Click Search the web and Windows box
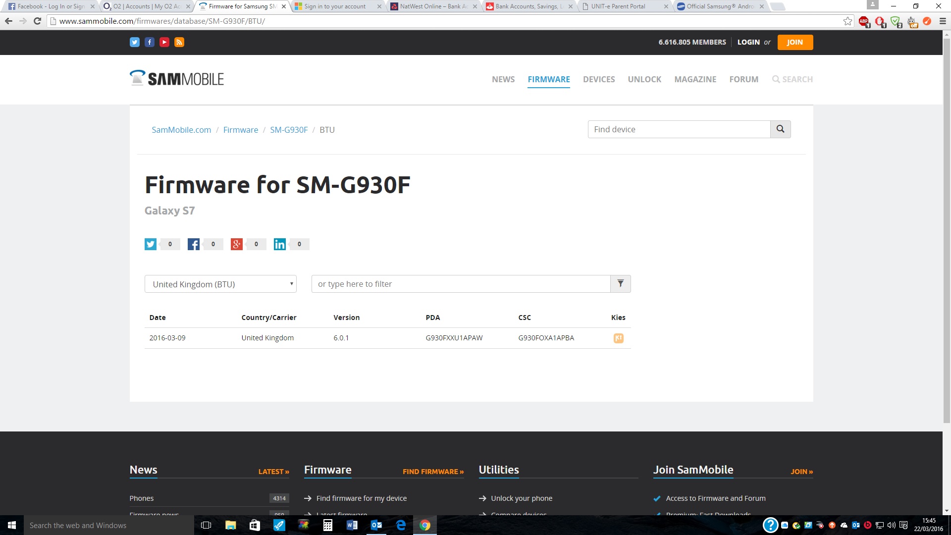This screenshot has height=535, width=951. (109, 525)
